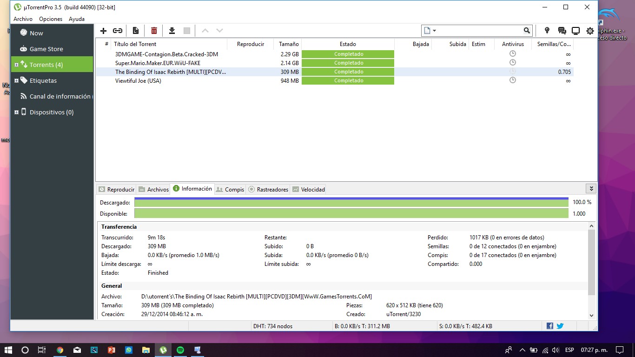Image resolution: width=635 pixels, height=357 pixels.
Task: Click the grey Stop Torrent square icon
Action: pyautogui.click(x=187, y=31)
